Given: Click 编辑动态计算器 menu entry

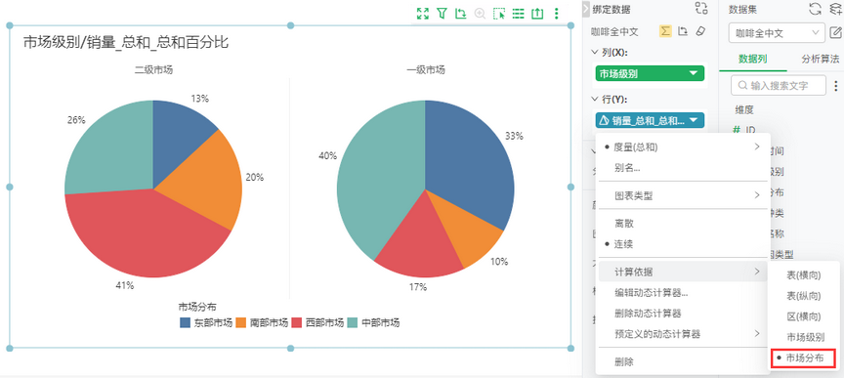Looking at the screenshot, I should (x=652, y=293).
